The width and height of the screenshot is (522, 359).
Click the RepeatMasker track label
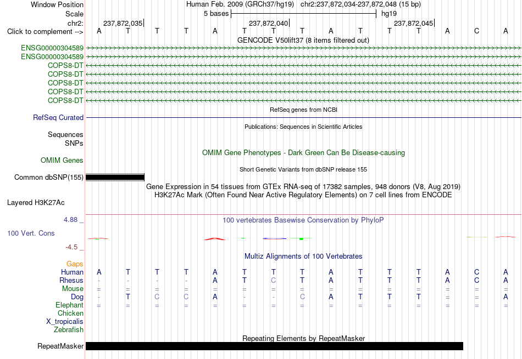click(x=60, y=346)
